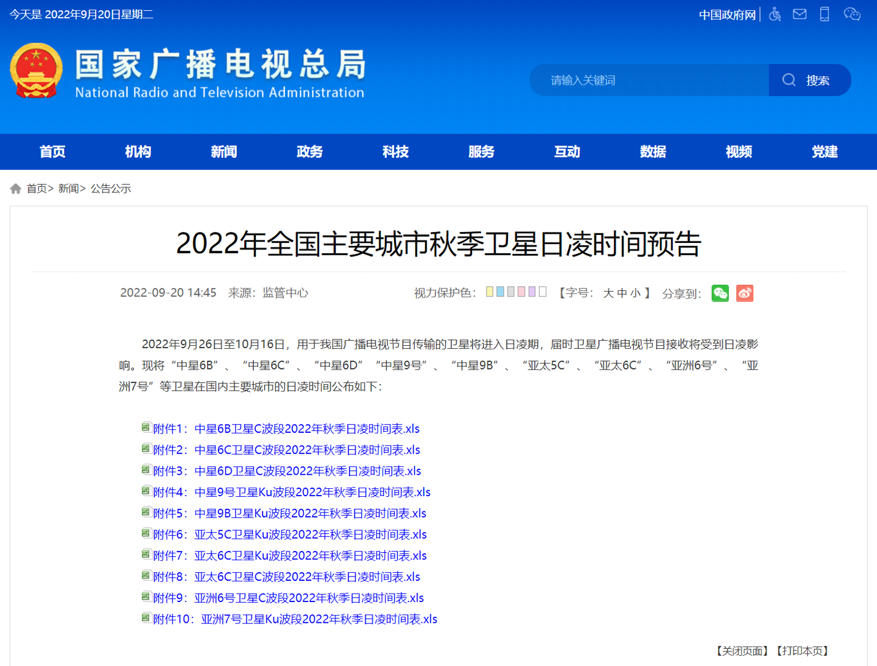Click the national emblem logo

click(x=36, y=71)
